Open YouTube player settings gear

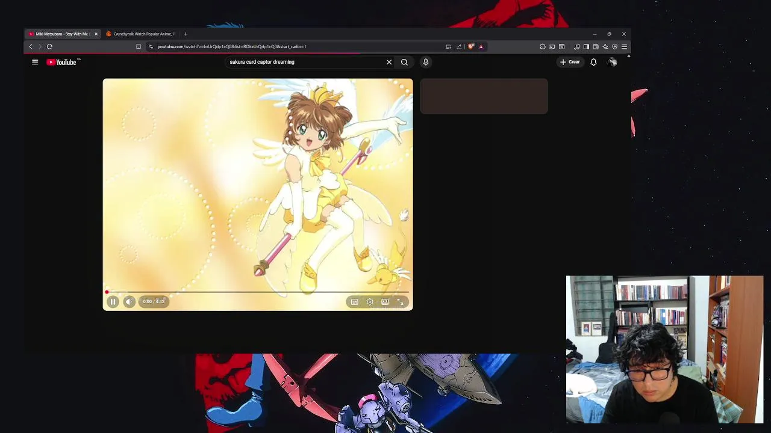coord(370,302)
